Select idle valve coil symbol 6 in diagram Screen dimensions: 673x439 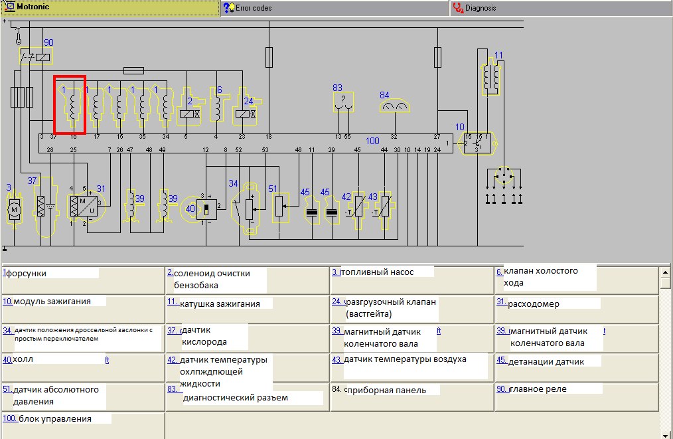tap(216, 107)
